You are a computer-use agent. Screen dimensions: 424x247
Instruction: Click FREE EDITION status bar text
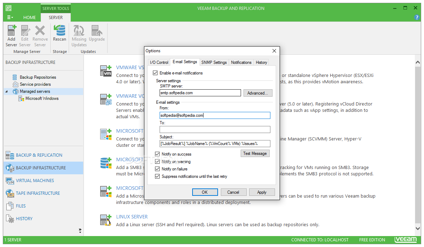point(372,240)
